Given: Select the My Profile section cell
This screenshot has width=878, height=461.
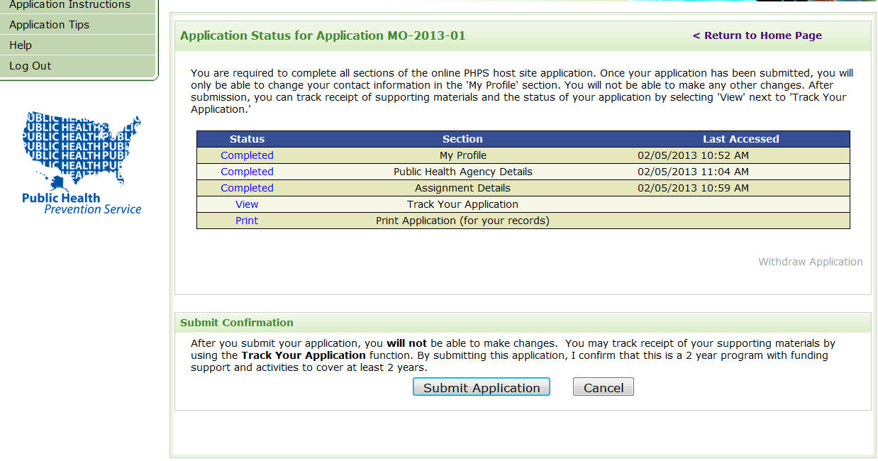Looking at the screenshot, I should point(462,155).
